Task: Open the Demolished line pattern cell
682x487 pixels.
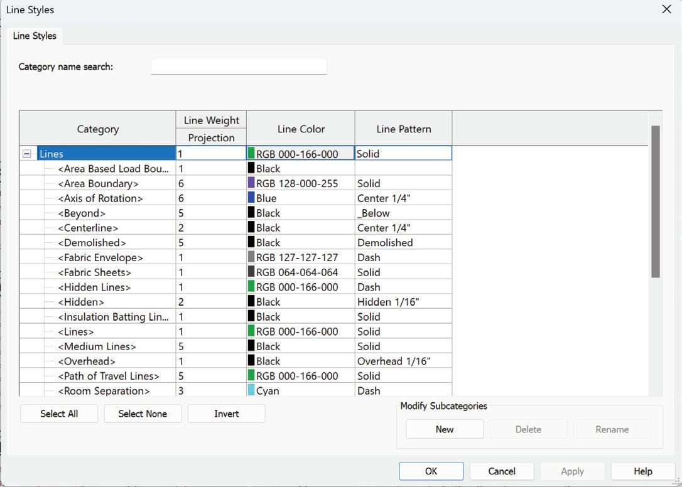Action: (403, 242)
